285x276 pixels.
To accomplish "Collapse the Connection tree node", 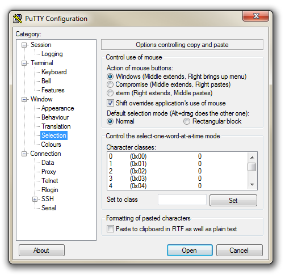I will pos(24,154).
